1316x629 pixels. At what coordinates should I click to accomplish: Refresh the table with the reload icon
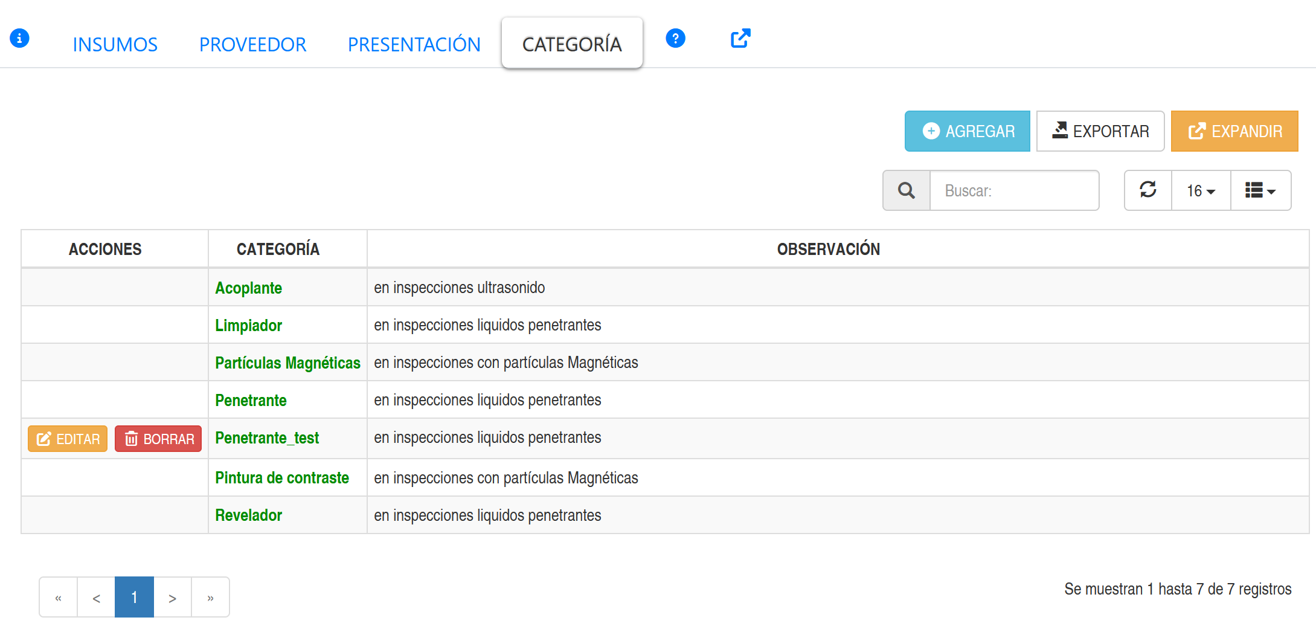pyautogui.click(x=1147, y=191)
